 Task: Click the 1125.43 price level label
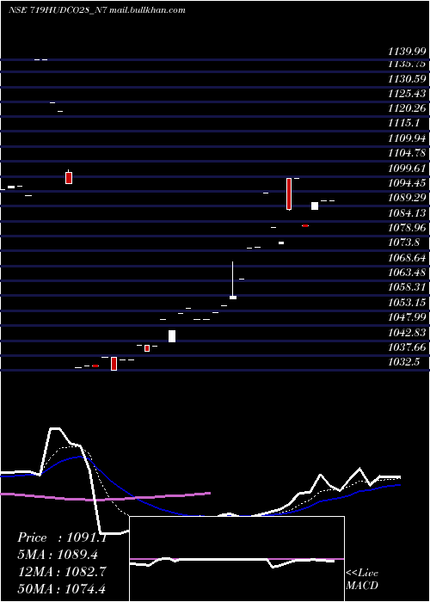(x=407, y=94)
